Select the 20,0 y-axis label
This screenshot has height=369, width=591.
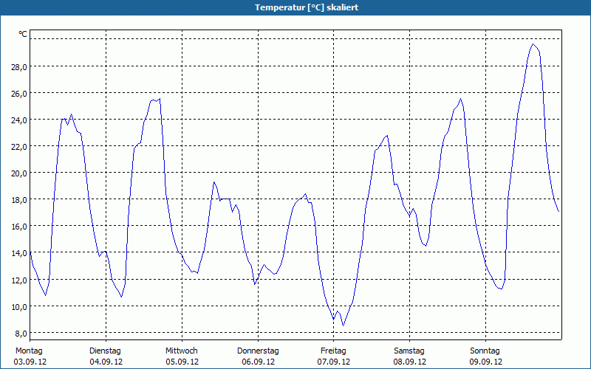tap(19, 173)
